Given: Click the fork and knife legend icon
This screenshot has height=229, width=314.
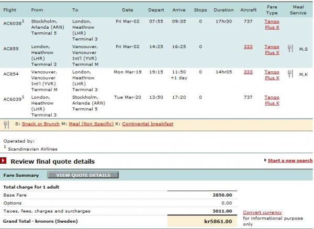Looking at the screenshot, I should 7,124.
